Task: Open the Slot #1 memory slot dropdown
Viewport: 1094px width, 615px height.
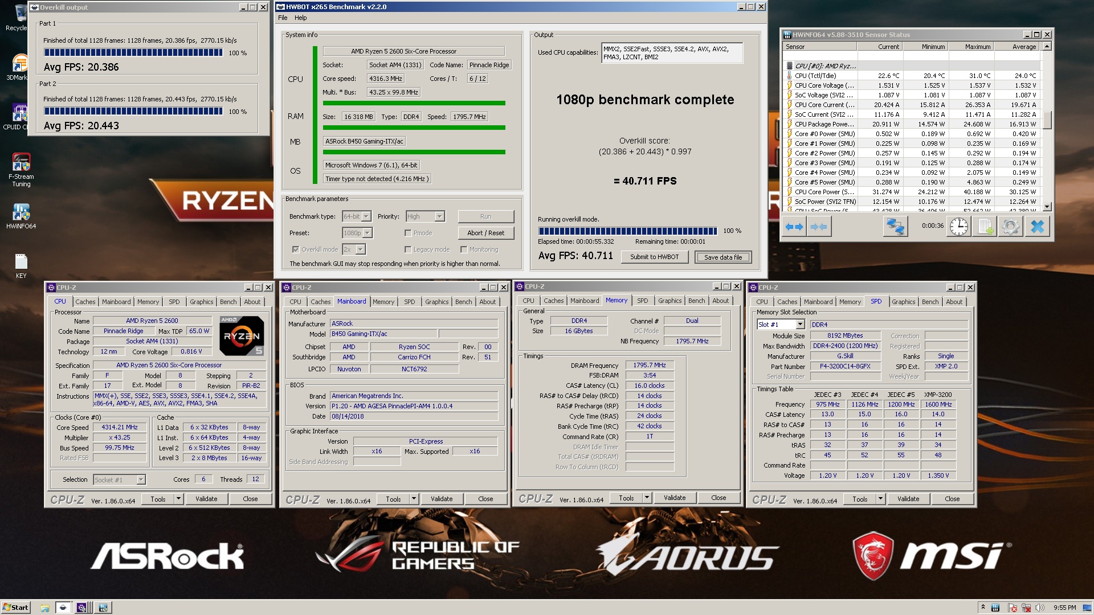Action: tap(781, 325)
